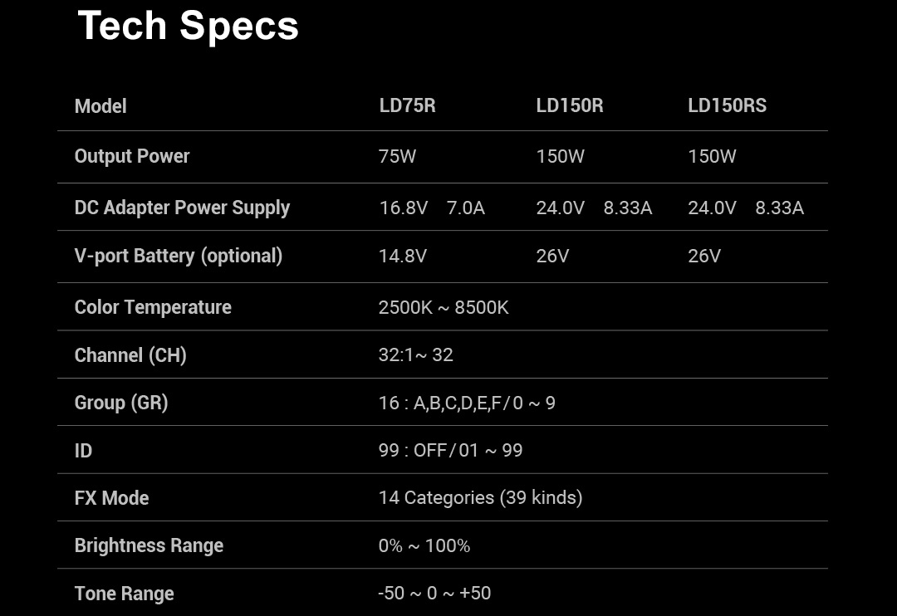The width and height of the screenshot is (897, 616).
Task: Select the LD150R model column header
Action: (x=569, y=105)
